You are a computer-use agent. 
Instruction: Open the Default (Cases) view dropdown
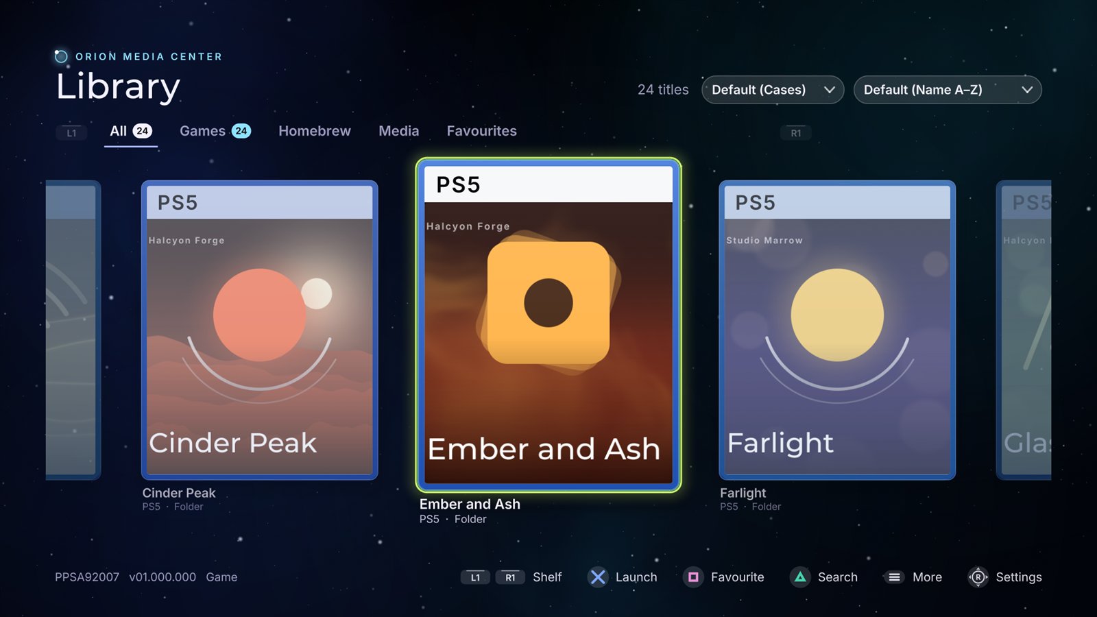pyautogui.click(x=773, y=90)
